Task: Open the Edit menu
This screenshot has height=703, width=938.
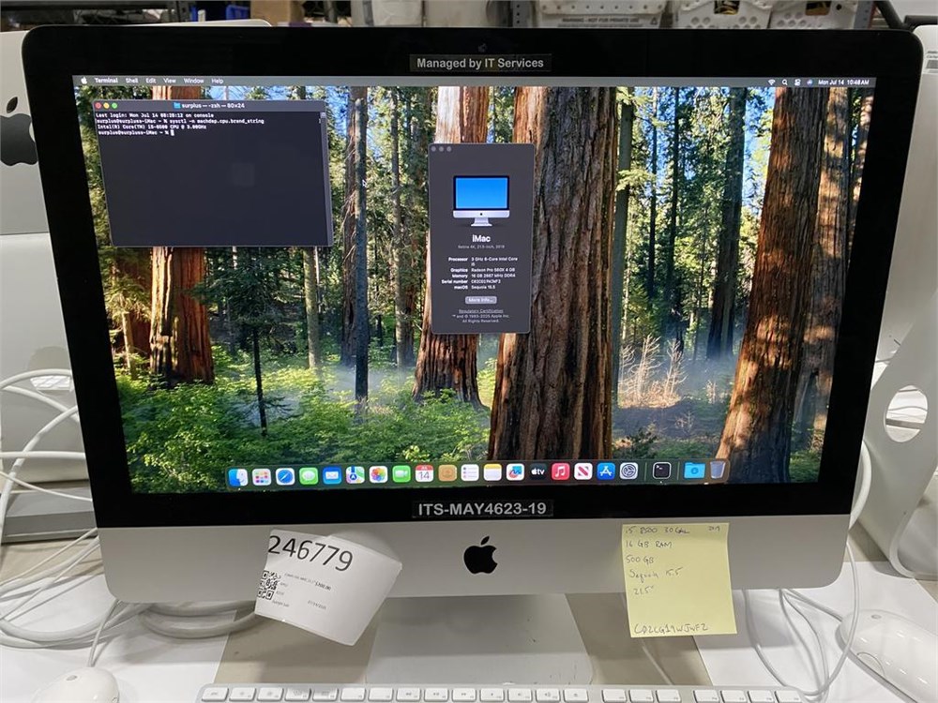Action: coord(151,80)
